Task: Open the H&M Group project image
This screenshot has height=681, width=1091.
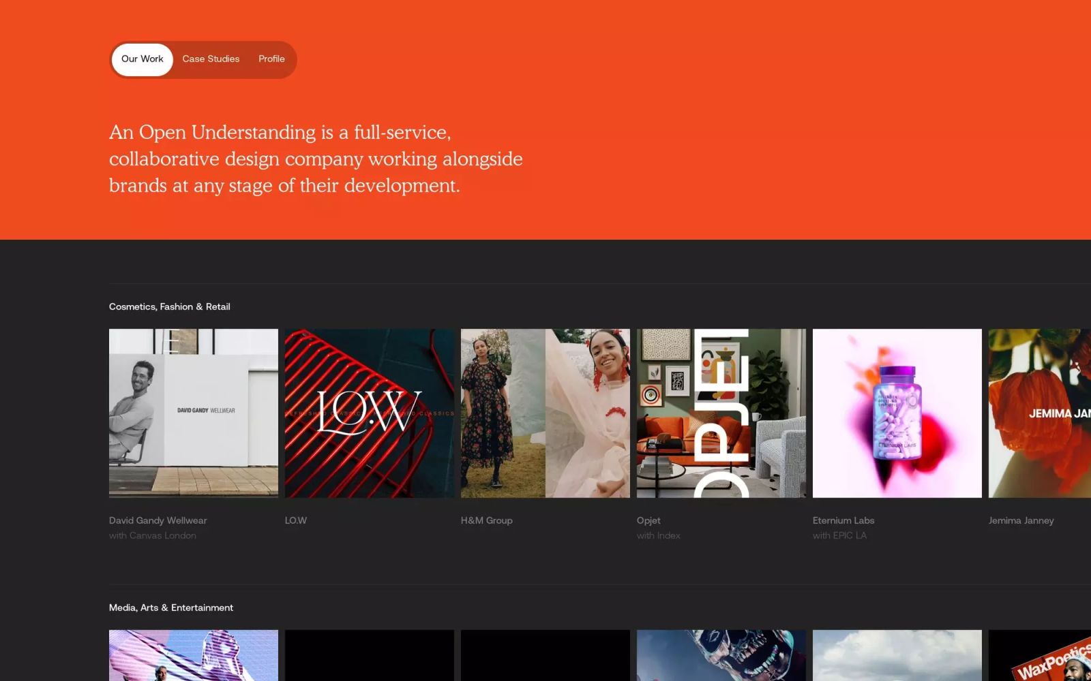Action: (x=545, y=413)
